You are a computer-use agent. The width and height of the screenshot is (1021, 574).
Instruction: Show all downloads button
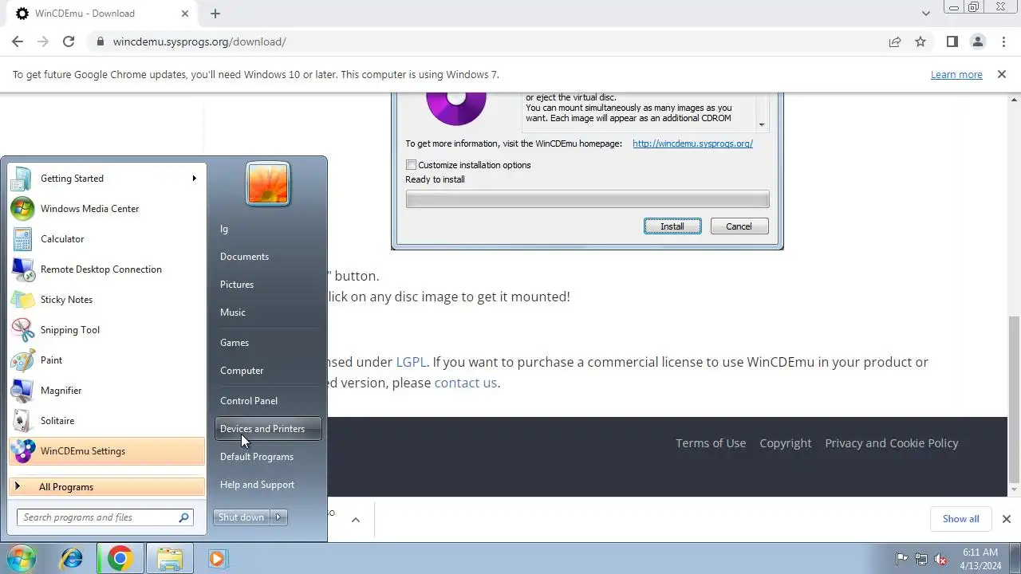960,519
